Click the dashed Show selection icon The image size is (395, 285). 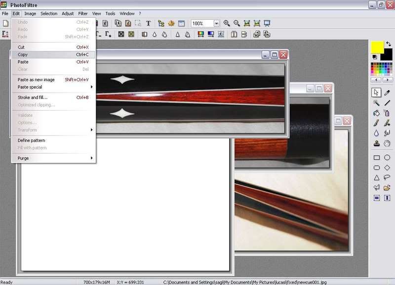click(138, 23)
